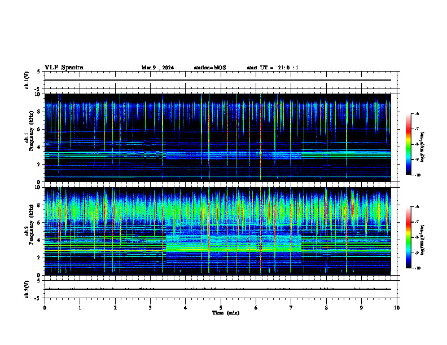Click the "-10" label on ch.1 color bar
The width and height of the screenshot is (447, 345).
(417, 175)
